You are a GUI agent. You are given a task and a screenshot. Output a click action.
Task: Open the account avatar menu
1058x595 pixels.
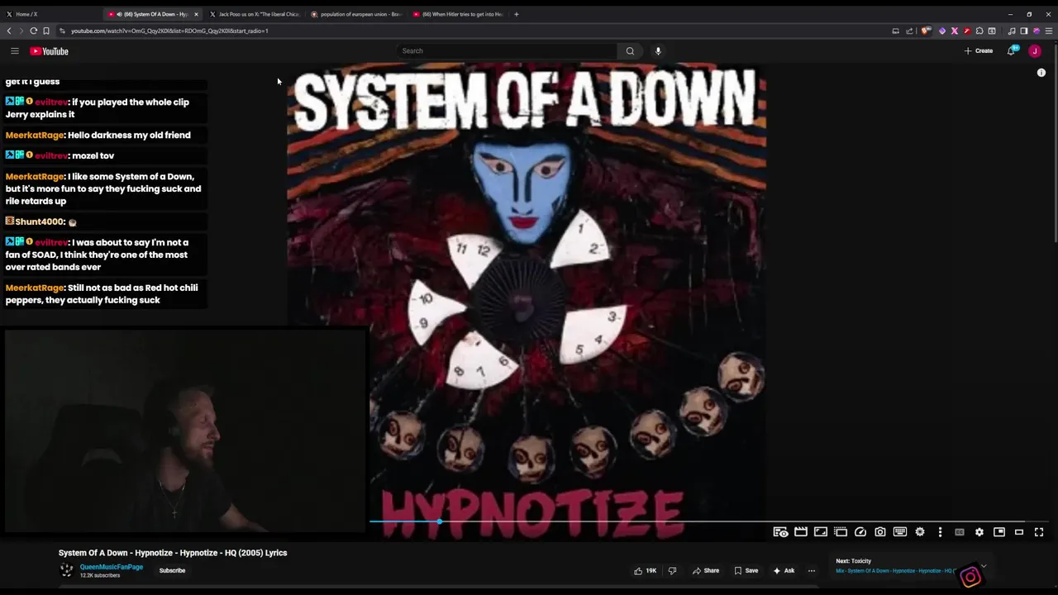pyautogui.click(x=1035, y=51)
